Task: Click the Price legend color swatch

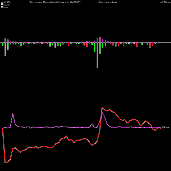Action: point(2,7)
